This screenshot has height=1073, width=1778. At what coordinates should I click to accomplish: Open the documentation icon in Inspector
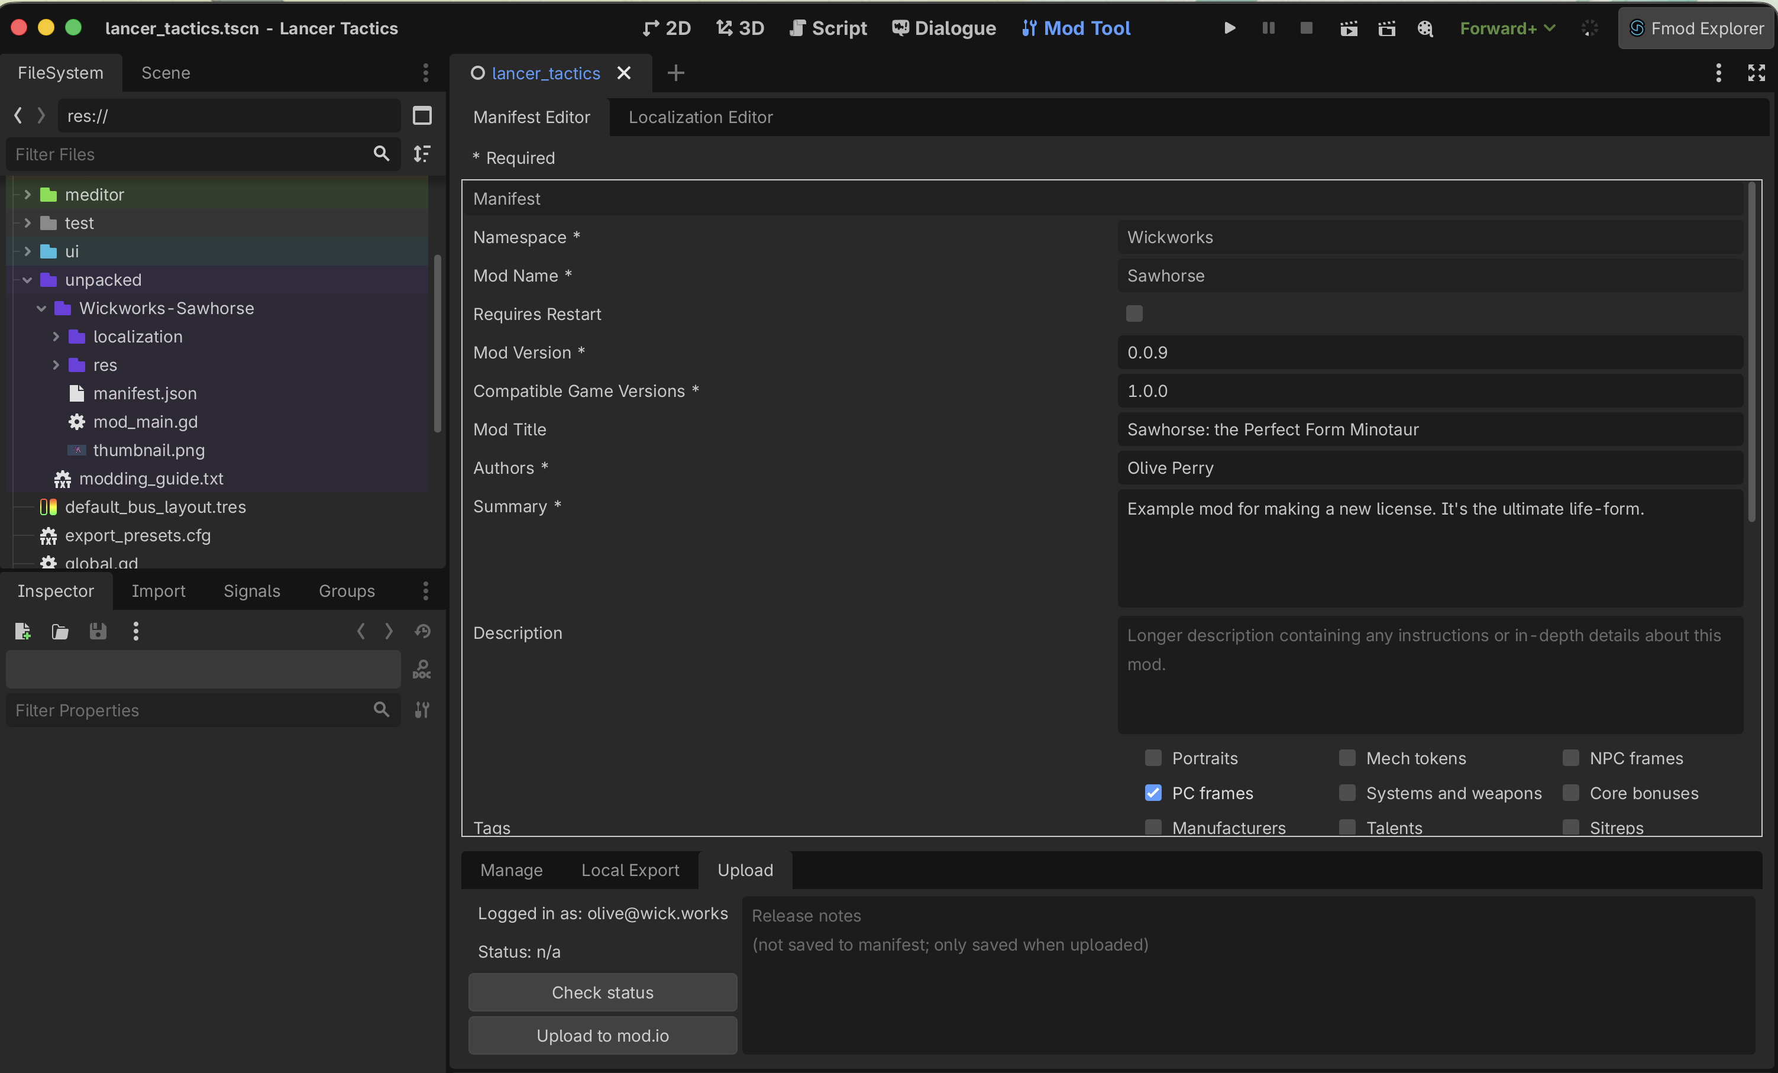tap(422, 670)
